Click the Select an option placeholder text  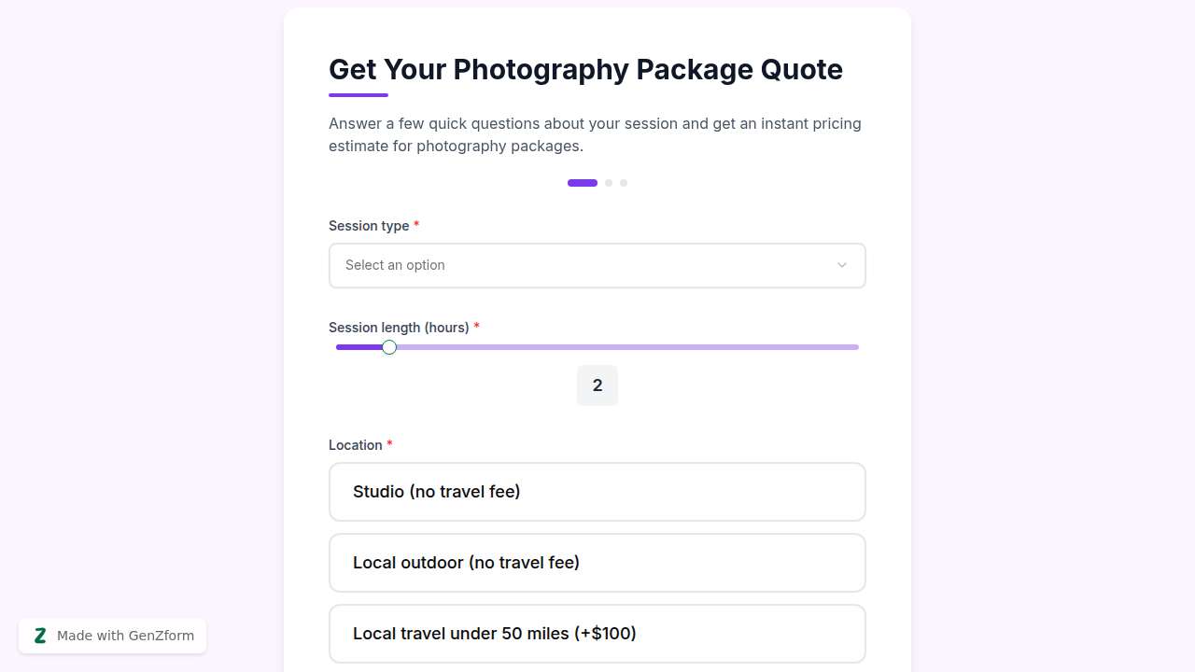[x=395, y=265]
